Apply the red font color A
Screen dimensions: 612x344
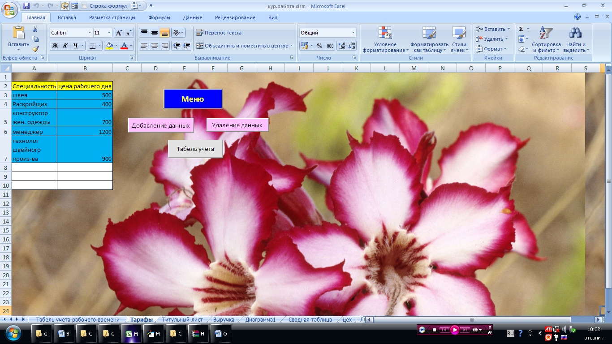[124, 46]
